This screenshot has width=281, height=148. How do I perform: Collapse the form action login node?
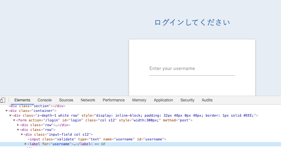(x=14, y=120)
